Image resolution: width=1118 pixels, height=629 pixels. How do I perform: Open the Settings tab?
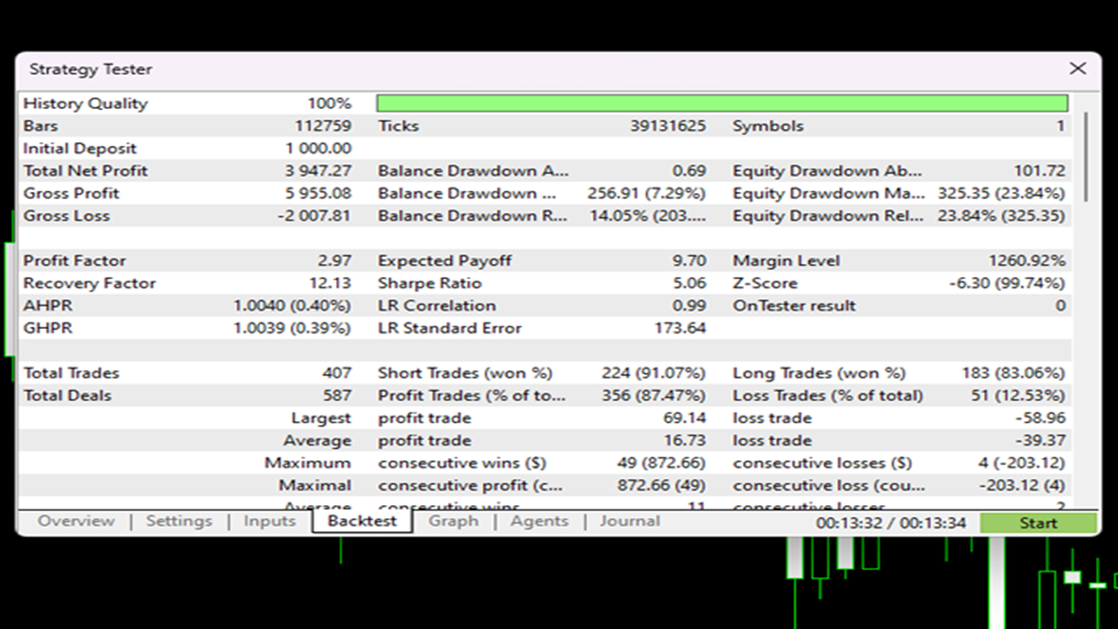click(x=179, y=521)
